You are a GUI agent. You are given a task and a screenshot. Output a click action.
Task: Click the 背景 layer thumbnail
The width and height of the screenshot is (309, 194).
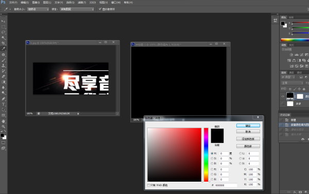(x=290, y=103)
